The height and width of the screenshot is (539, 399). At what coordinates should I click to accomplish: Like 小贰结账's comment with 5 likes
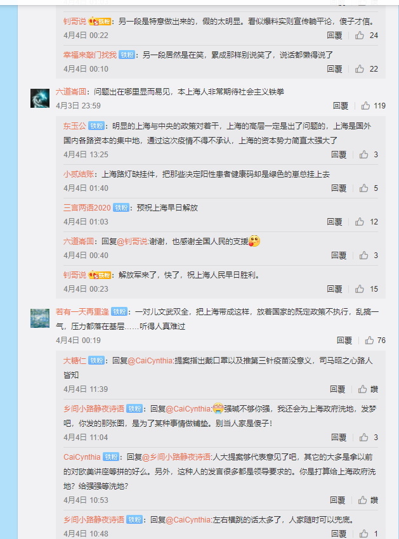(x=369, y=188)
